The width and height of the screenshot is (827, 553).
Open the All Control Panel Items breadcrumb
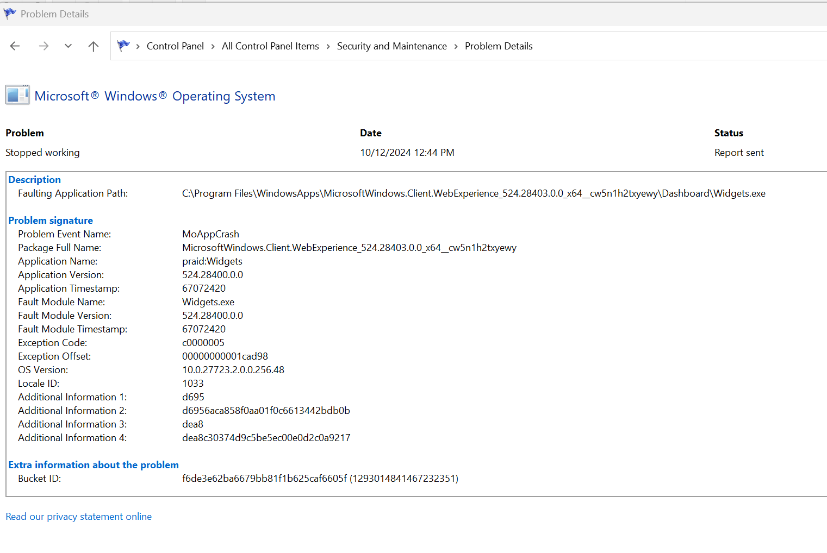click(270, 46)
